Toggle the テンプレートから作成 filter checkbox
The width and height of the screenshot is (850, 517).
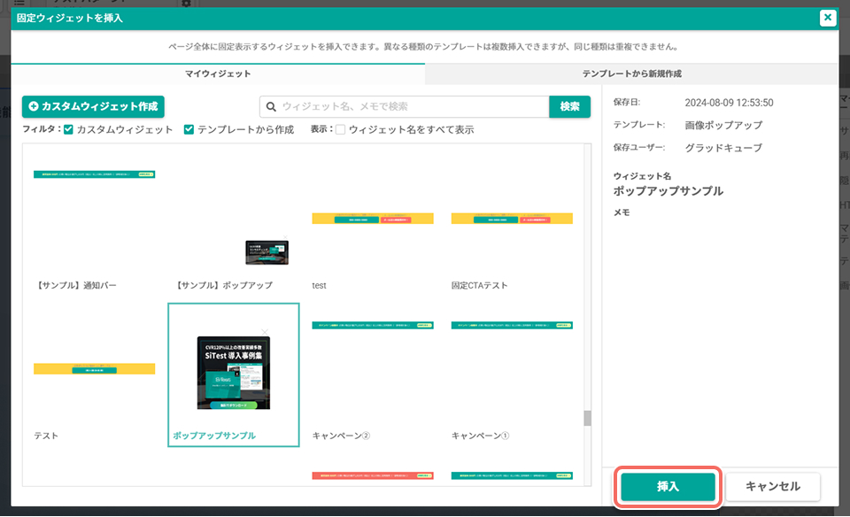[x=189, y=129]
